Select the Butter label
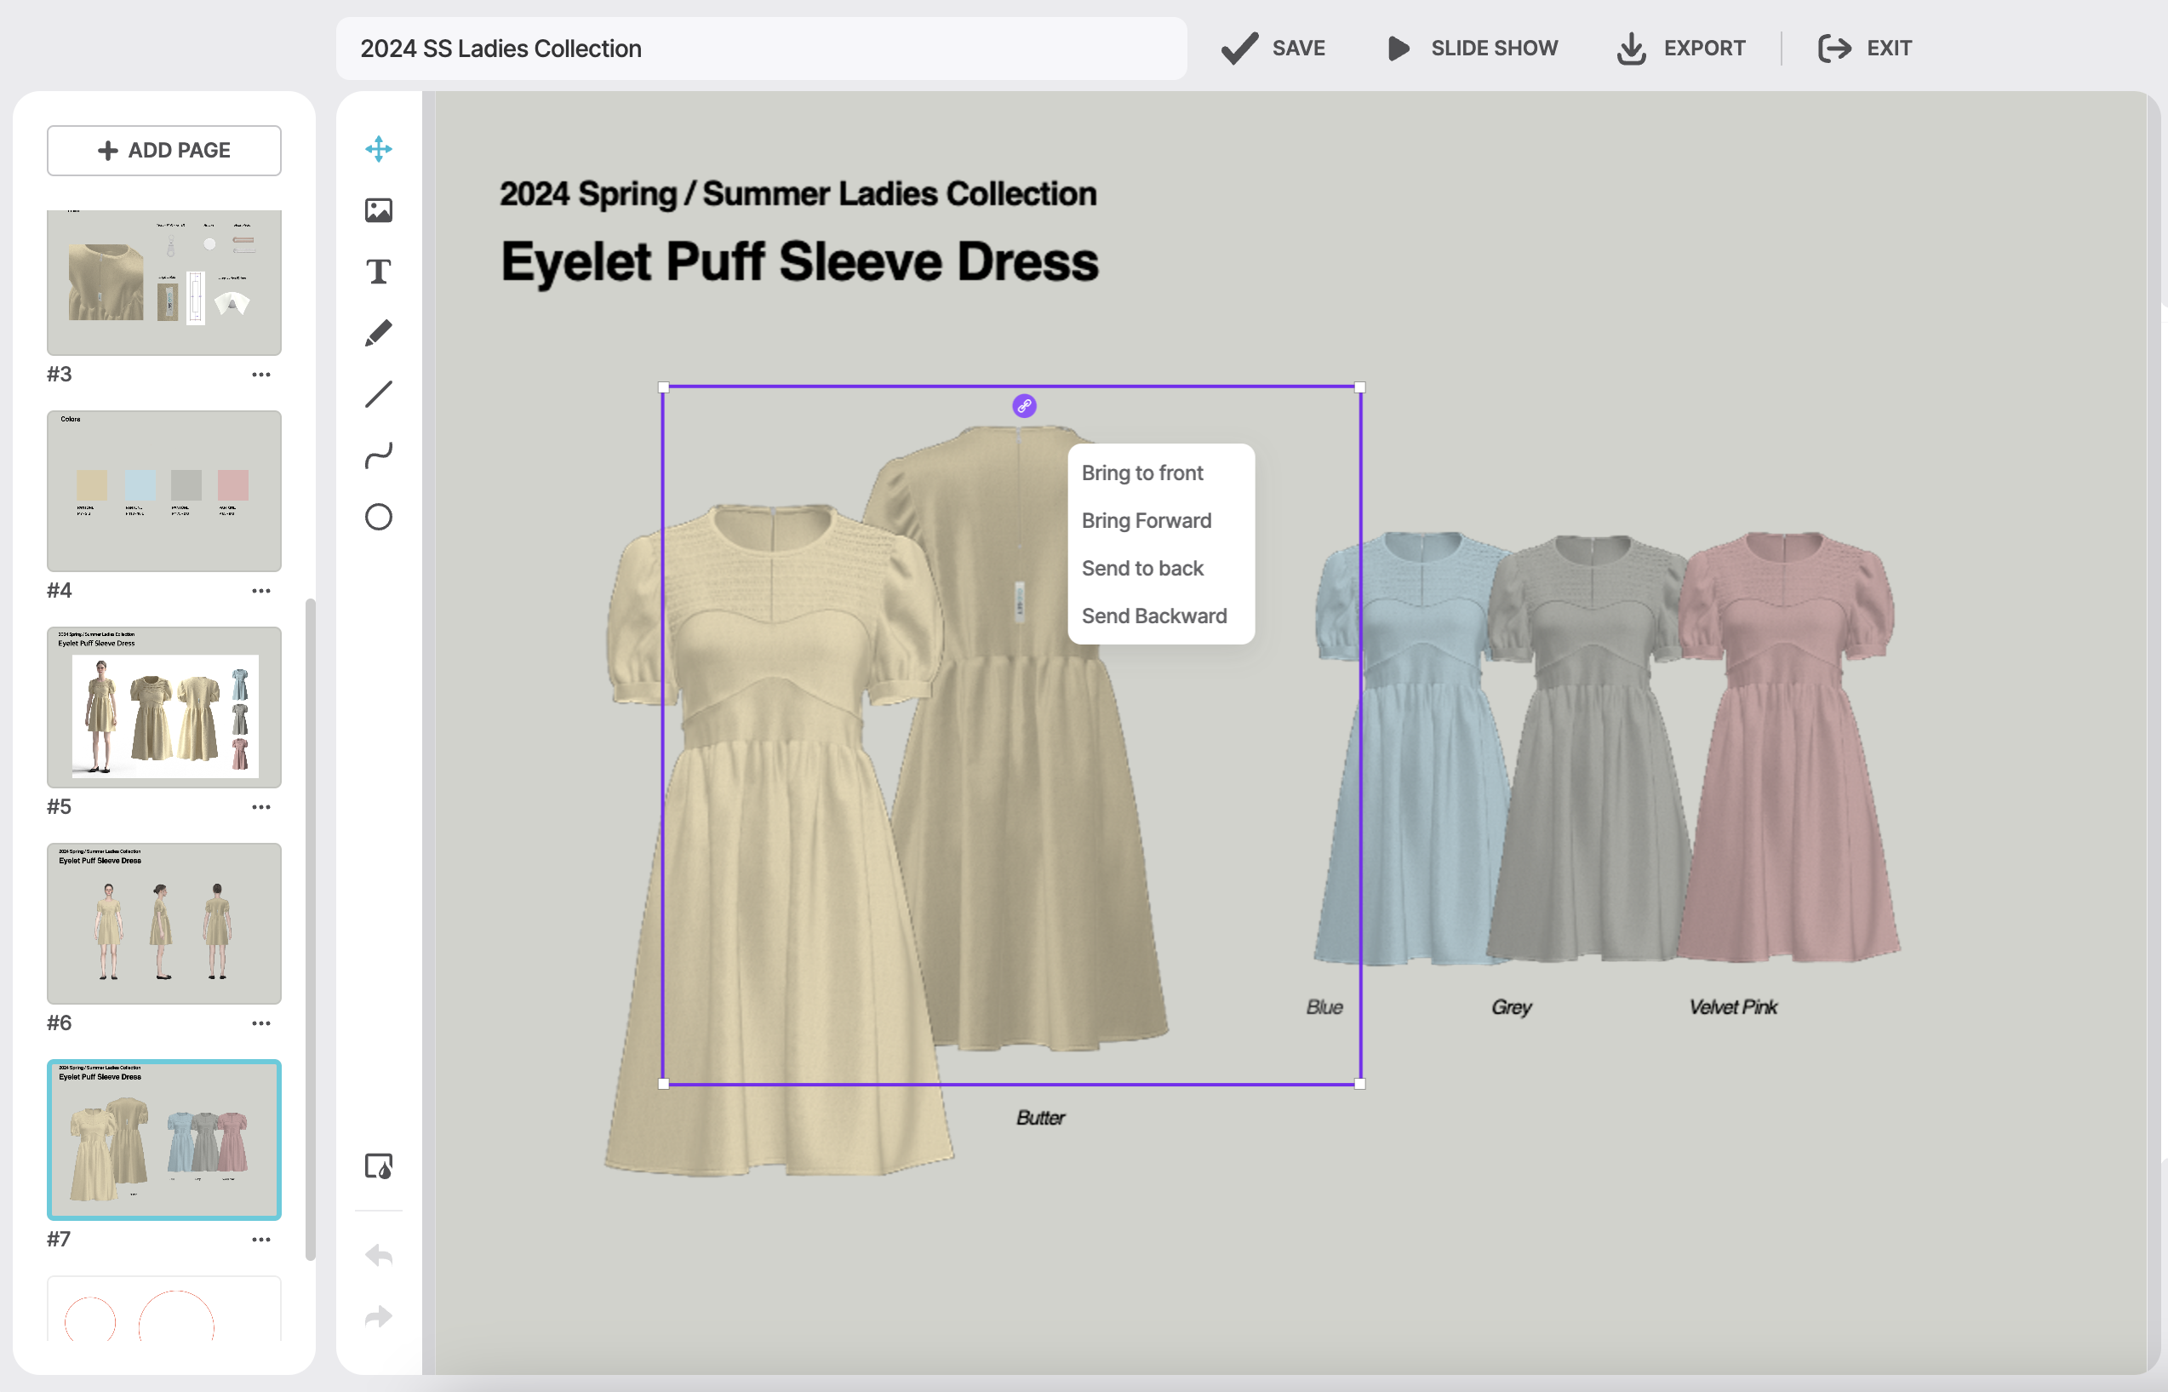 coord(1040,1117)
